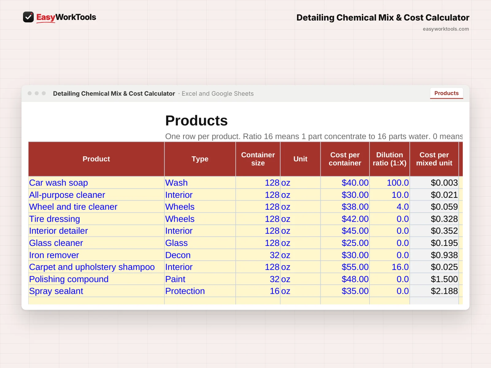Select the Cost per container header
The image size is (491, 368).
(345, 159)
